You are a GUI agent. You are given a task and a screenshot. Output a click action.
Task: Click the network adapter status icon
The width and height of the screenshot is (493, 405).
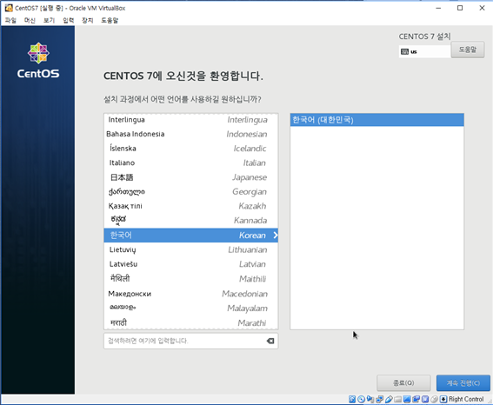tap(379, 399)
